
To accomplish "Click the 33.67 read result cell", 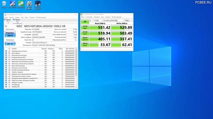I will (100, 45).
